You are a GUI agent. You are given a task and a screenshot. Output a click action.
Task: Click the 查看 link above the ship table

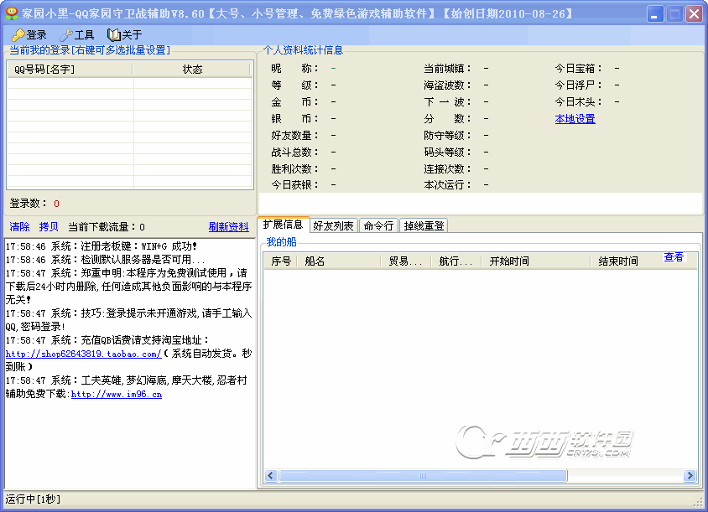674,257
